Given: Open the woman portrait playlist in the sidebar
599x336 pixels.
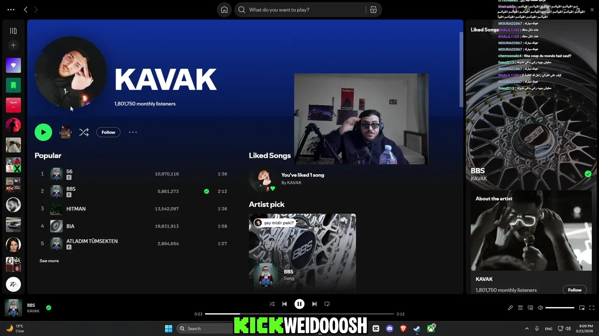Looking at the screenshot, I should (13, 244).
